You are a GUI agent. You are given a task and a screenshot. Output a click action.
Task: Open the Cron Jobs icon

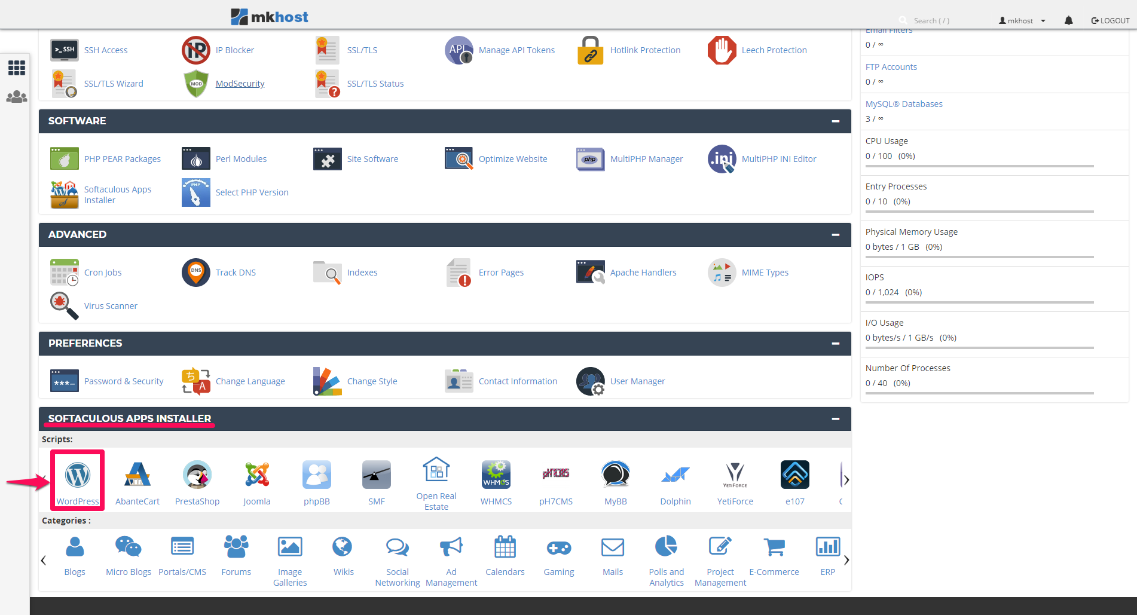pyautogui.click(x=65, y=273)
